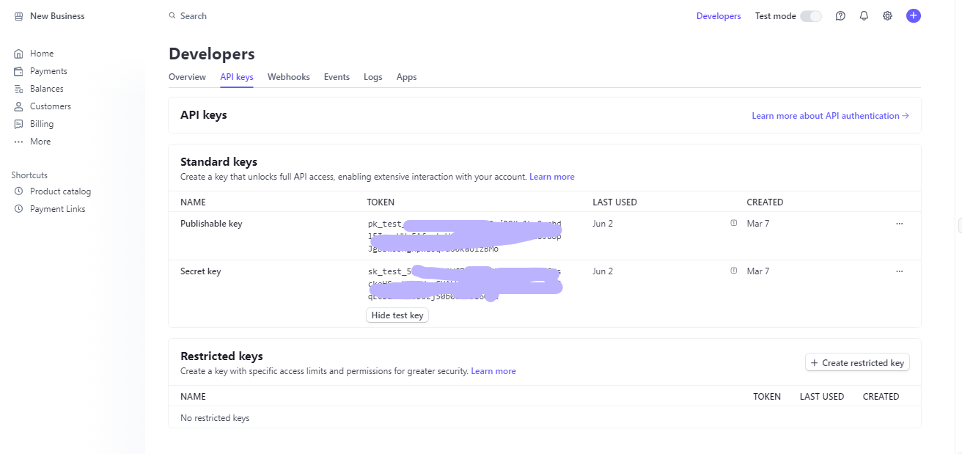Click Jun 2 in Publishable key row
This screenshot has height=454, width=962.
pyautogui.click(x=603, y=224)
